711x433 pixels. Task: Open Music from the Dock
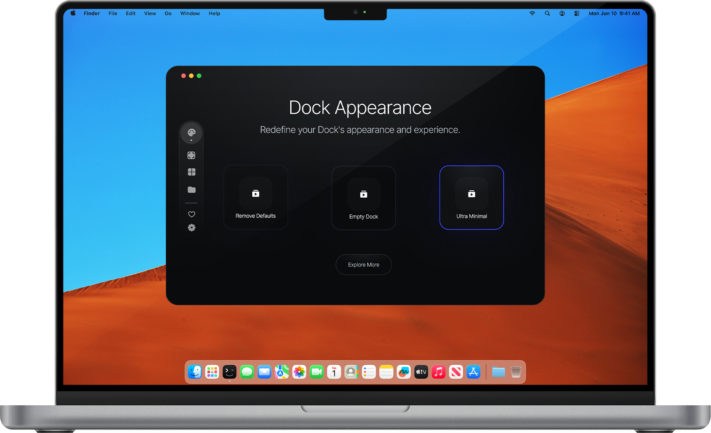point(438,372)
